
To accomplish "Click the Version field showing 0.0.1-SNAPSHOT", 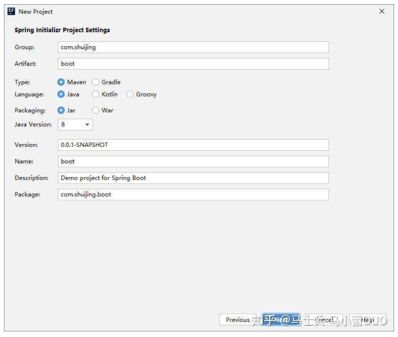I will (x=193, y=145).
